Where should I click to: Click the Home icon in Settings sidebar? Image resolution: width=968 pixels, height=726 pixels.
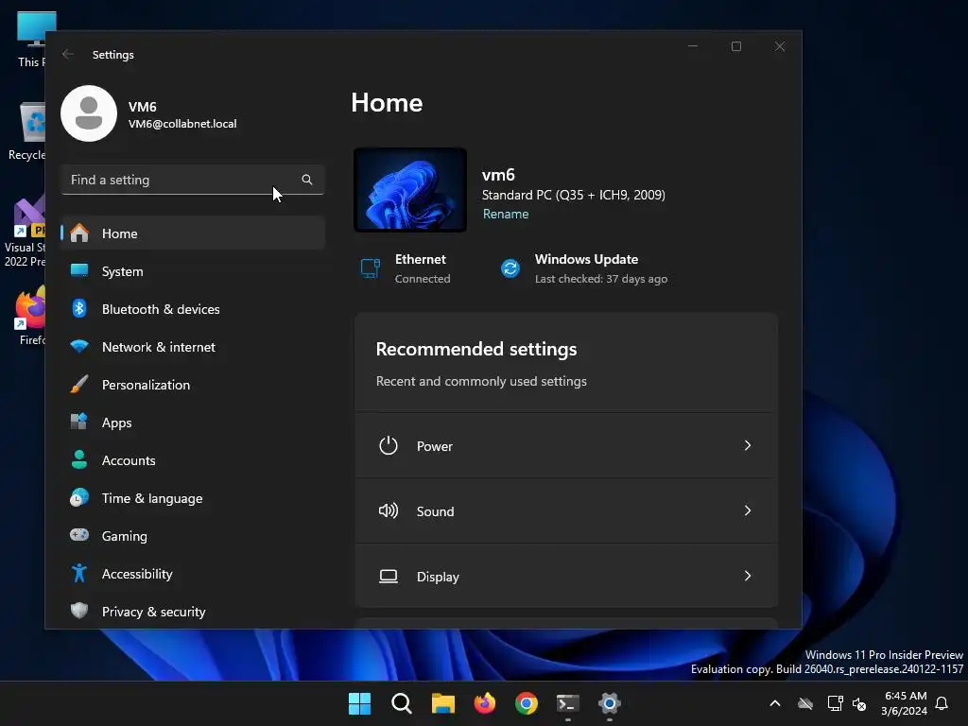(79, 233)
